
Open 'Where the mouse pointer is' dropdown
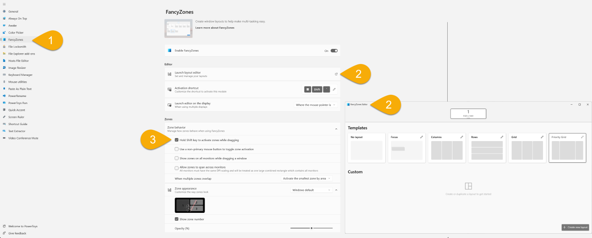click(x=316, y=105)
